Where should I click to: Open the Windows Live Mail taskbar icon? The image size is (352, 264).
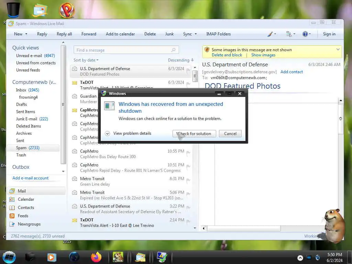pos(140,257)
